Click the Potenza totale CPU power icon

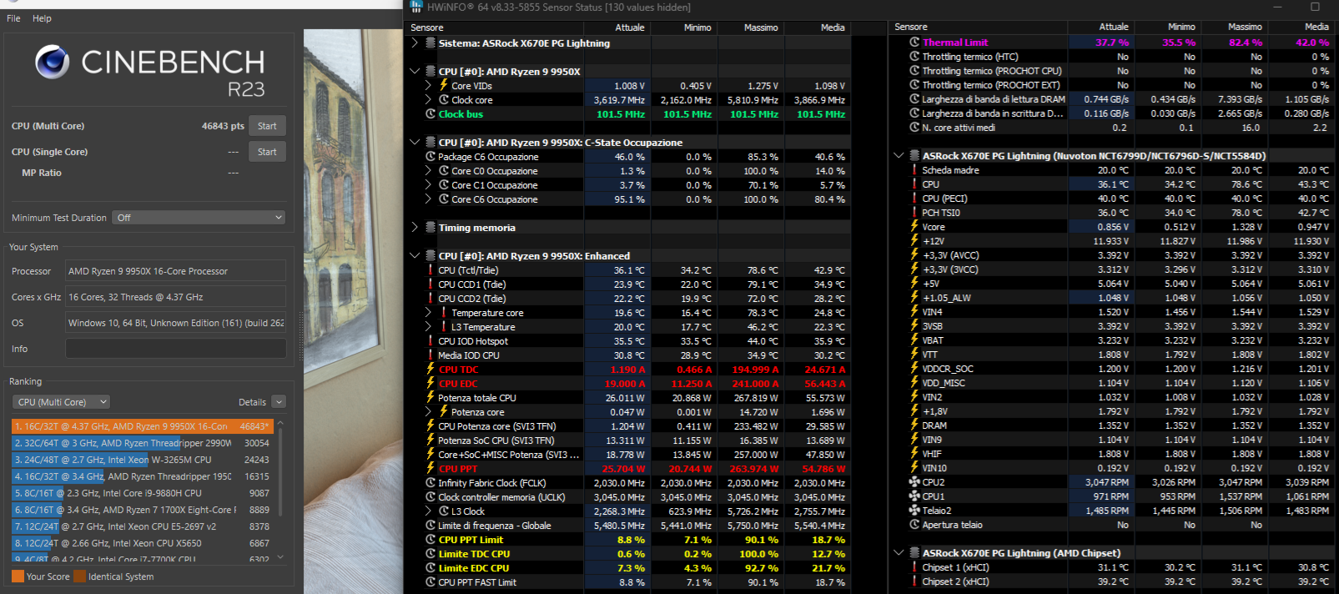pyautogui.click(x=430, y=398)
